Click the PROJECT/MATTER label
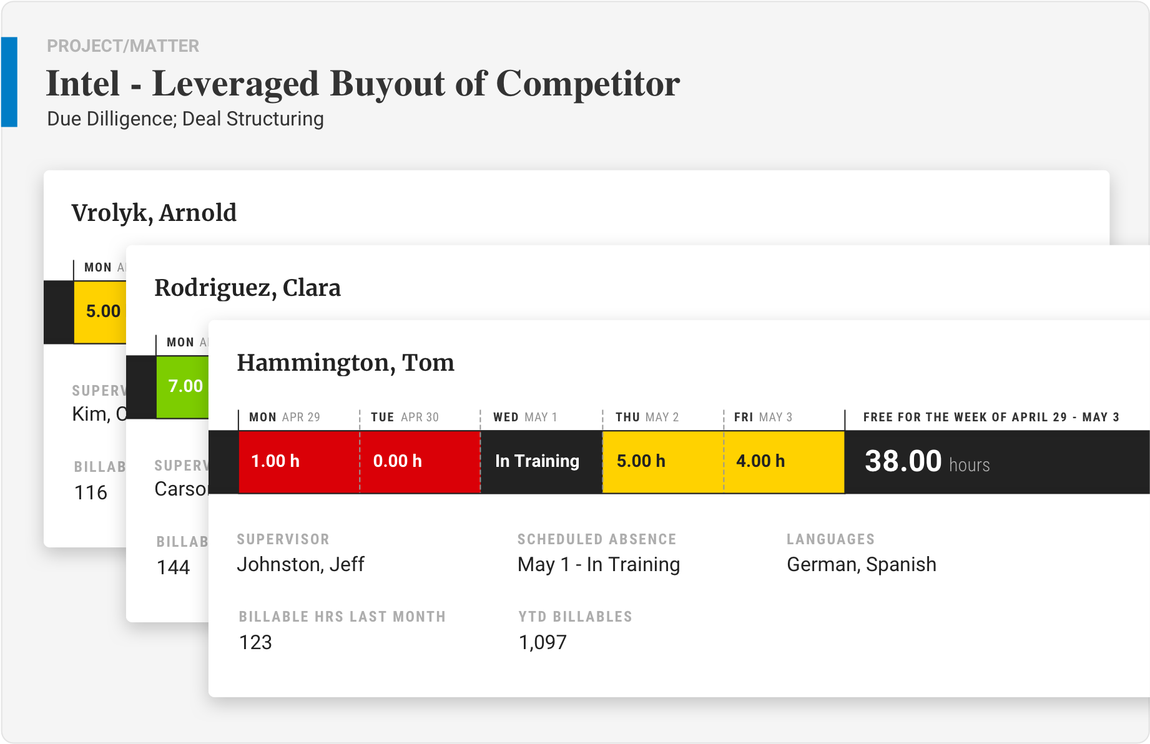Screen dimensions: 1150x744 coord(123,46)
